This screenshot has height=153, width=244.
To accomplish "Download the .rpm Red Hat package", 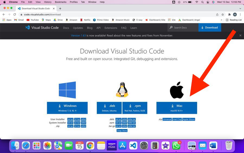I will (135, 108).
